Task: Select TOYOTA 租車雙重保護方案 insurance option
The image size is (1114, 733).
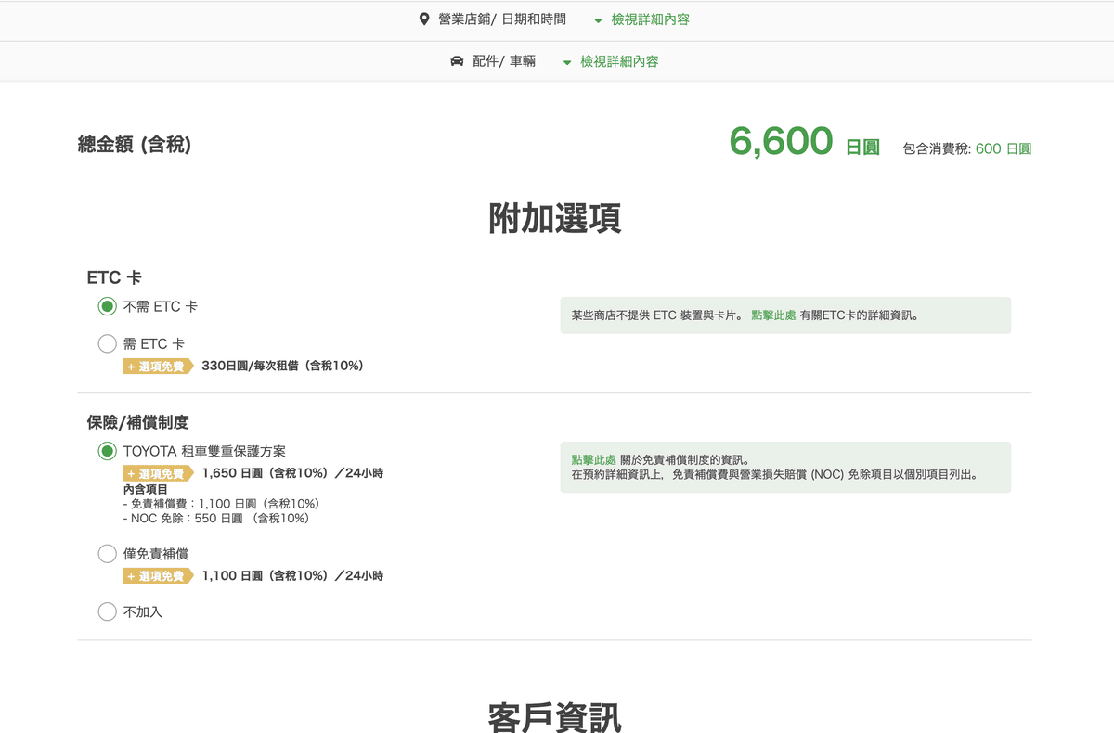Action: click(107, 451)
